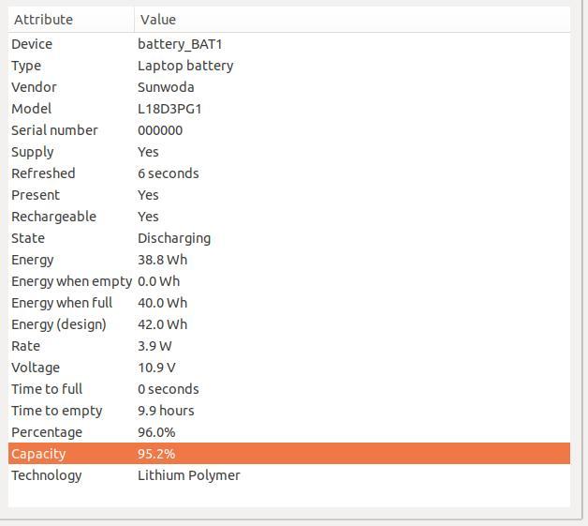
Task: Select the Device attribute label
Action: tap(32, 44)
